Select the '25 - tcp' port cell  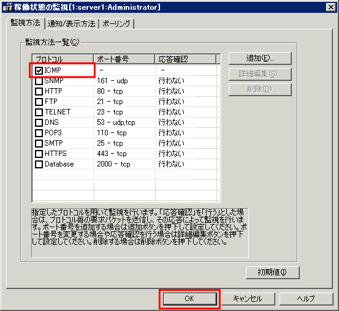point(124,143)
